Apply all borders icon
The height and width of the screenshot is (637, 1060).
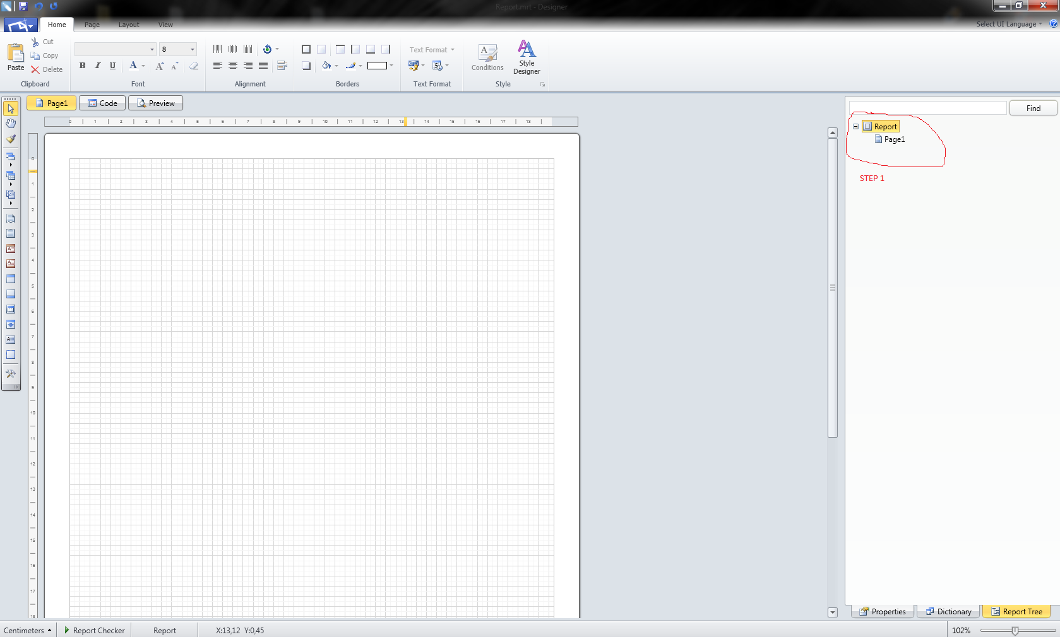306,49
